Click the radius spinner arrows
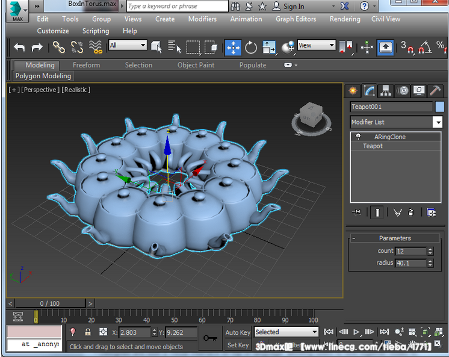The image size is (449, 357). pyautogui.click(x=430, y=263)
